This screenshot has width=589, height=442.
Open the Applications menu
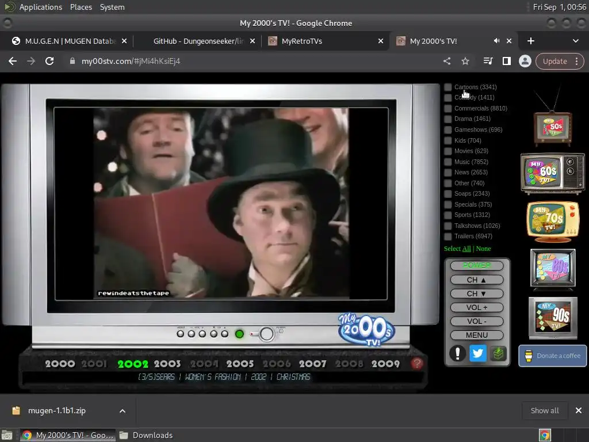41,7
